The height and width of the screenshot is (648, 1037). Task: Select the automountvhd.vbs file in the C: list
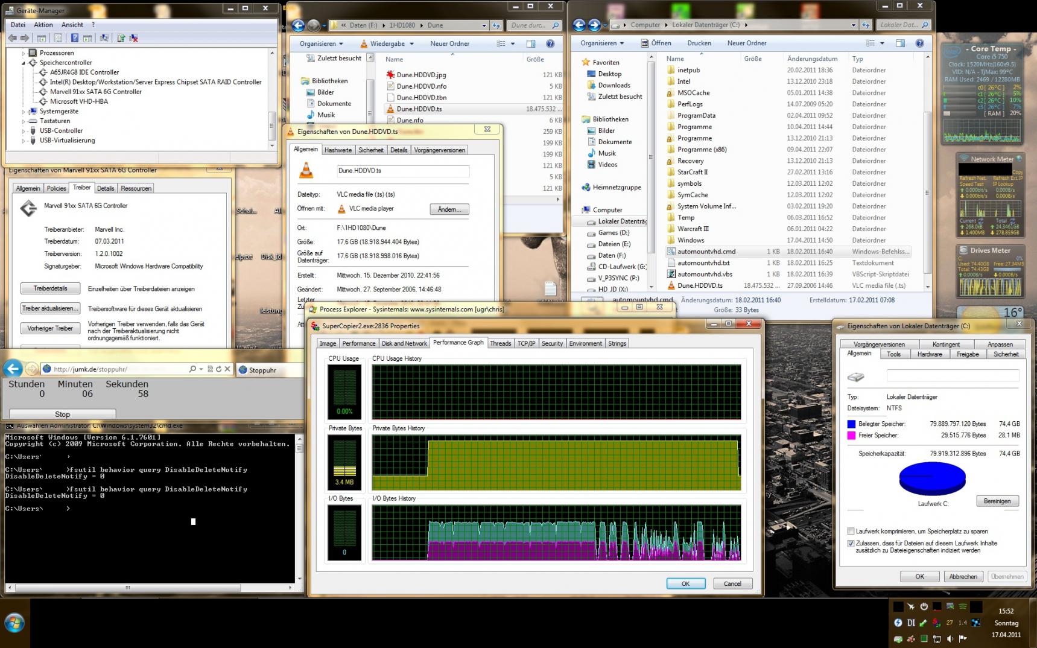click(704, 274)
